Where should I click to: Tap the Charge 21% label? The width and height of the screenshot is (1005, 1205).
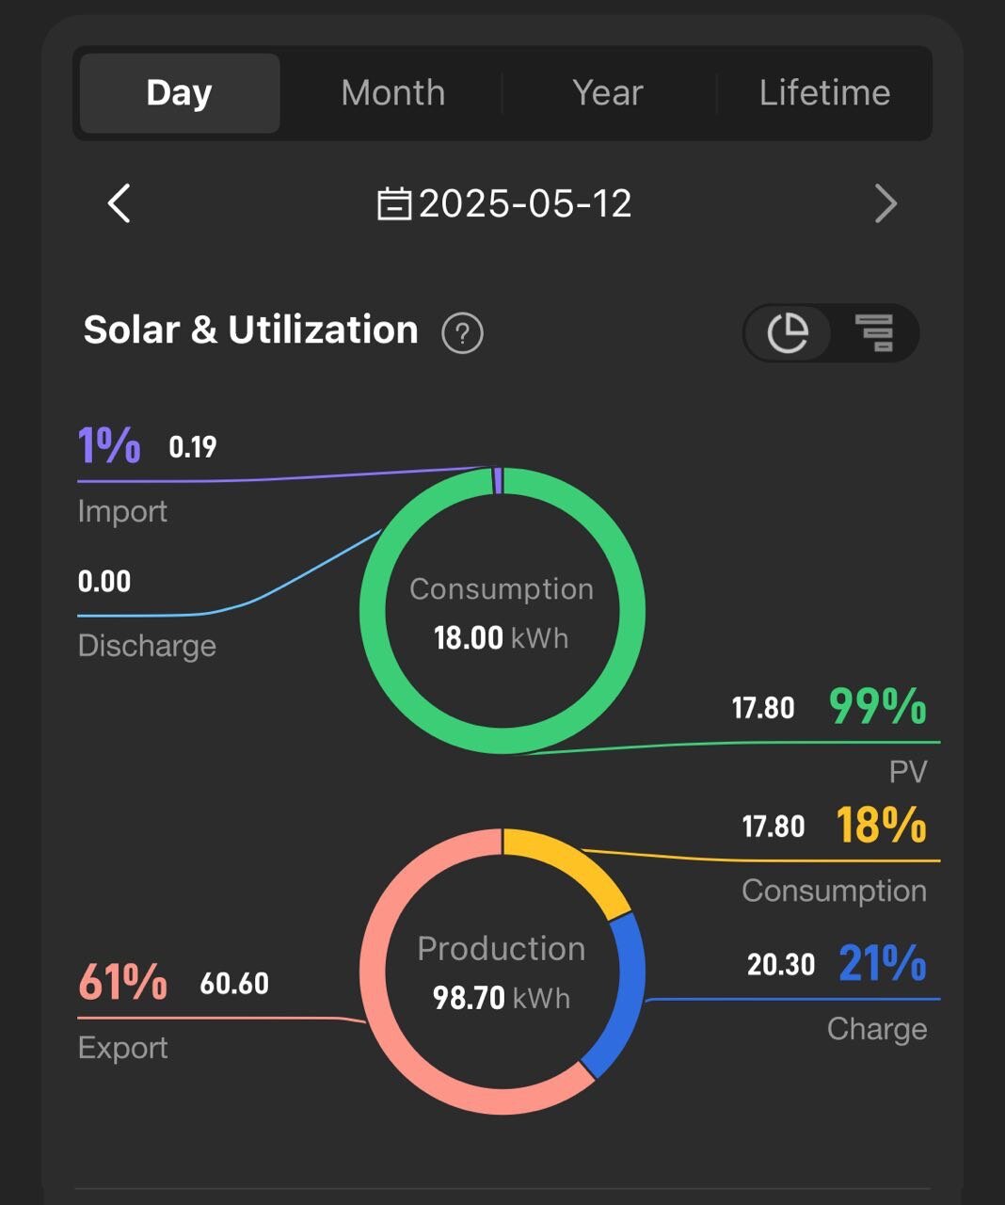tap(882, 964)
